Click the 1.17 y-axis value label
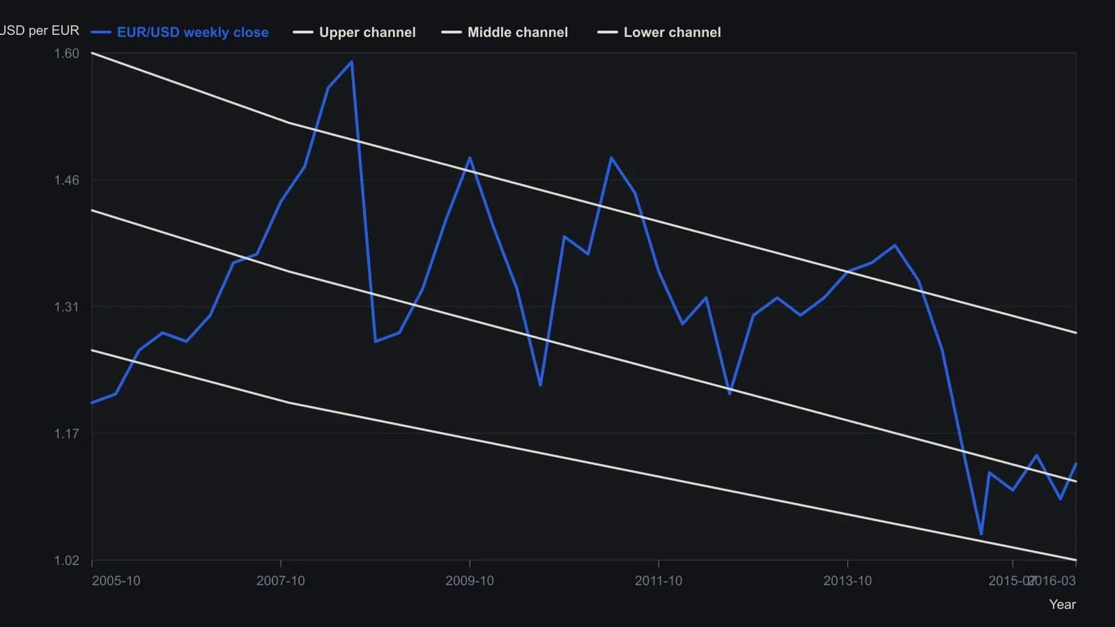The image size is (1115, 627). click(67, 434)
